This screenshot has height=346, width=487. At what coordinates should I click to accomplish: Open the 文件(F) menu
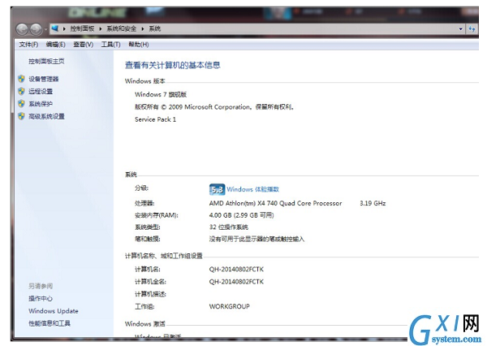(x=28, y=45)
